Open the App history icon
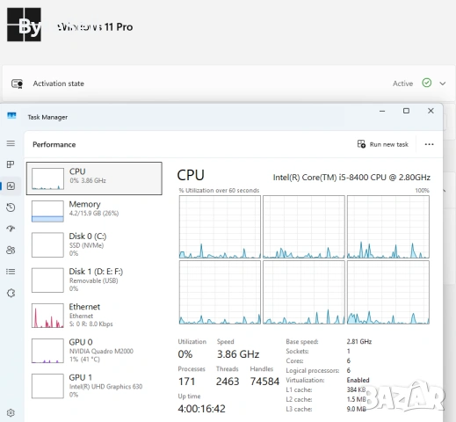The image size is (456, 422). (x=11, y=207)
